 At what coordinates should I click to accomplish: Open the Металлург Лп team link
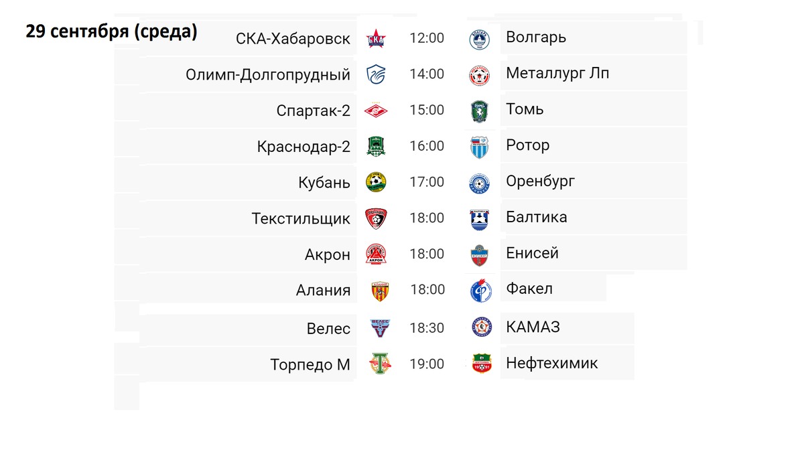click(558, 74)
